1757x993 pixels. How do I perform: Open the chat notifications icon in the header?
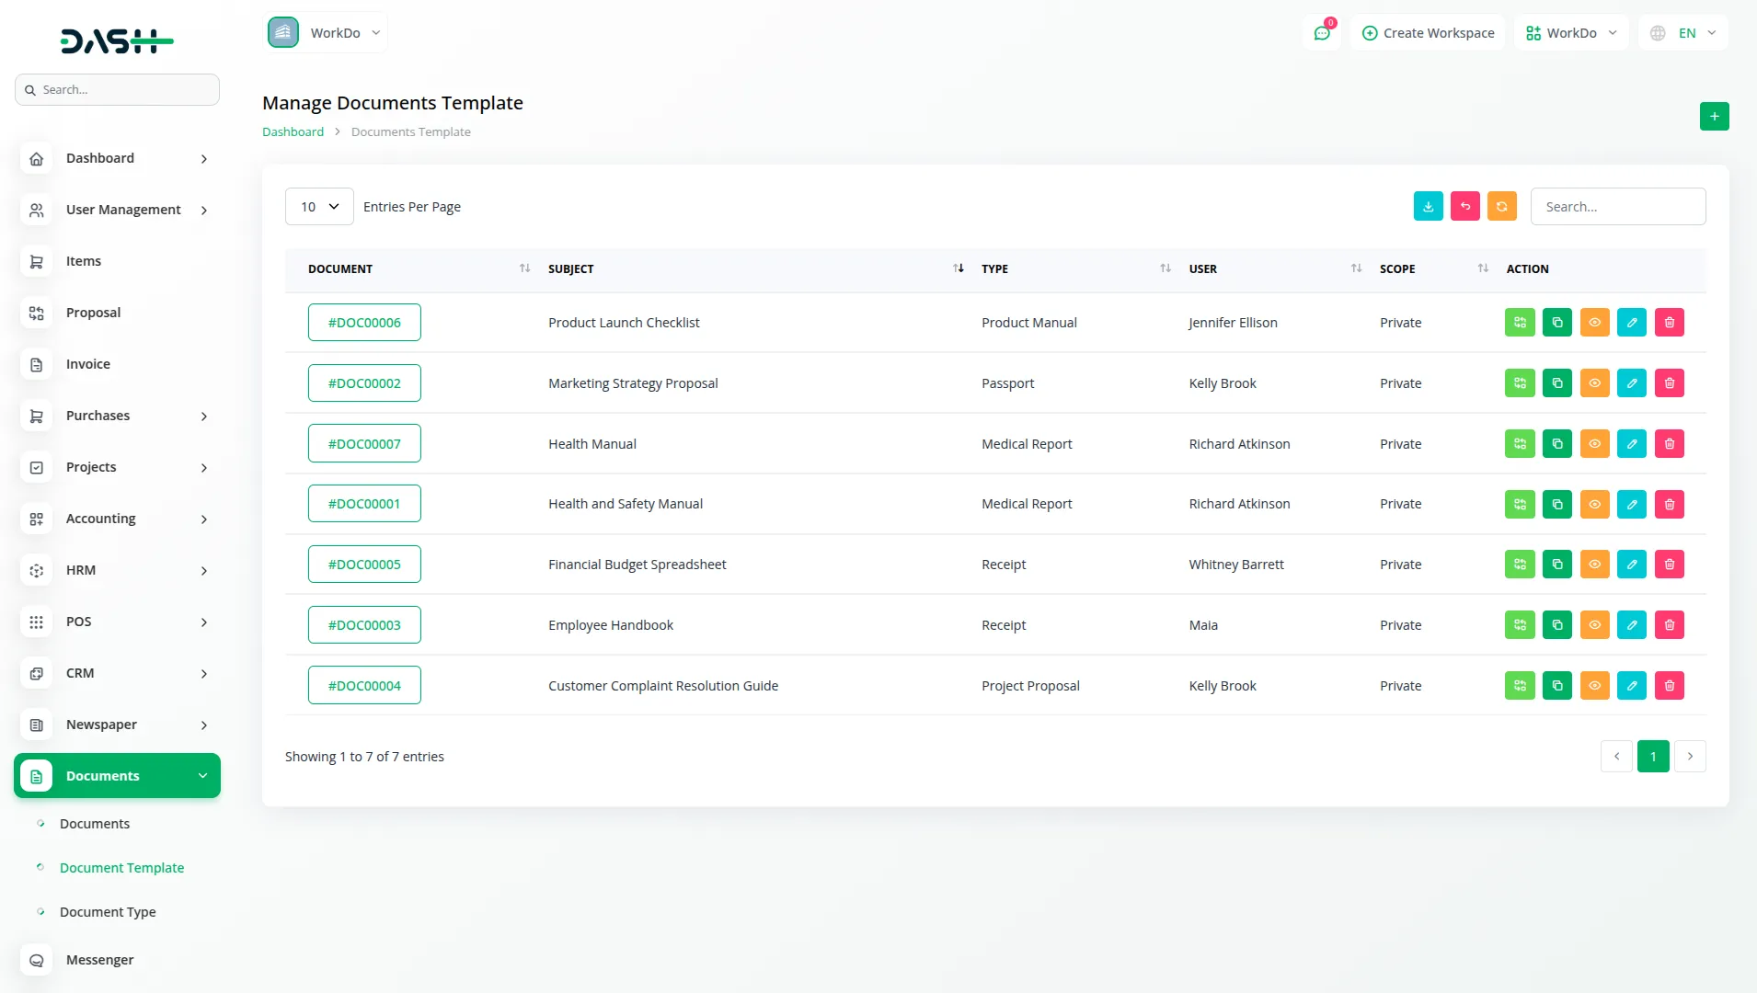1322,32
